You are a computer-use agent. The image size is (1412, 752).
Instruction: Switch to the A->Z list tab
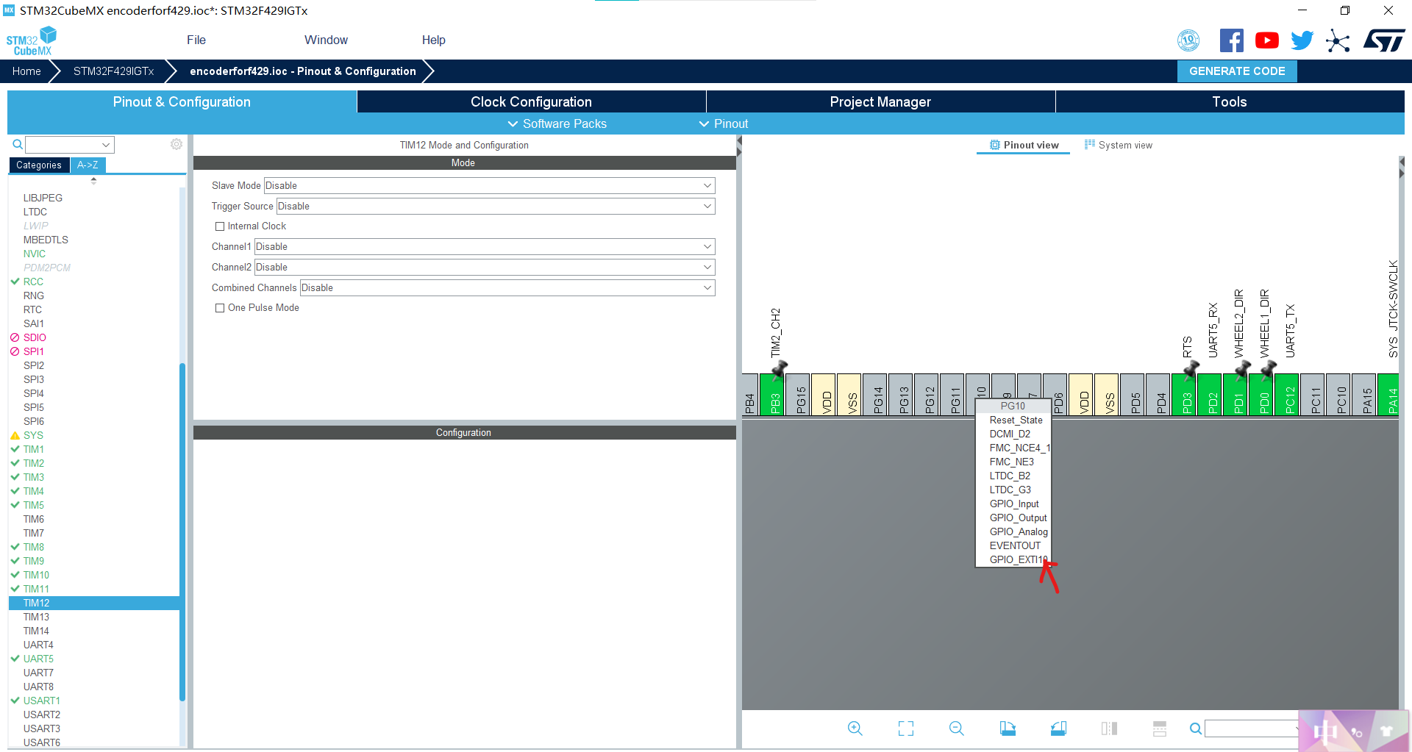pos(88,165)
